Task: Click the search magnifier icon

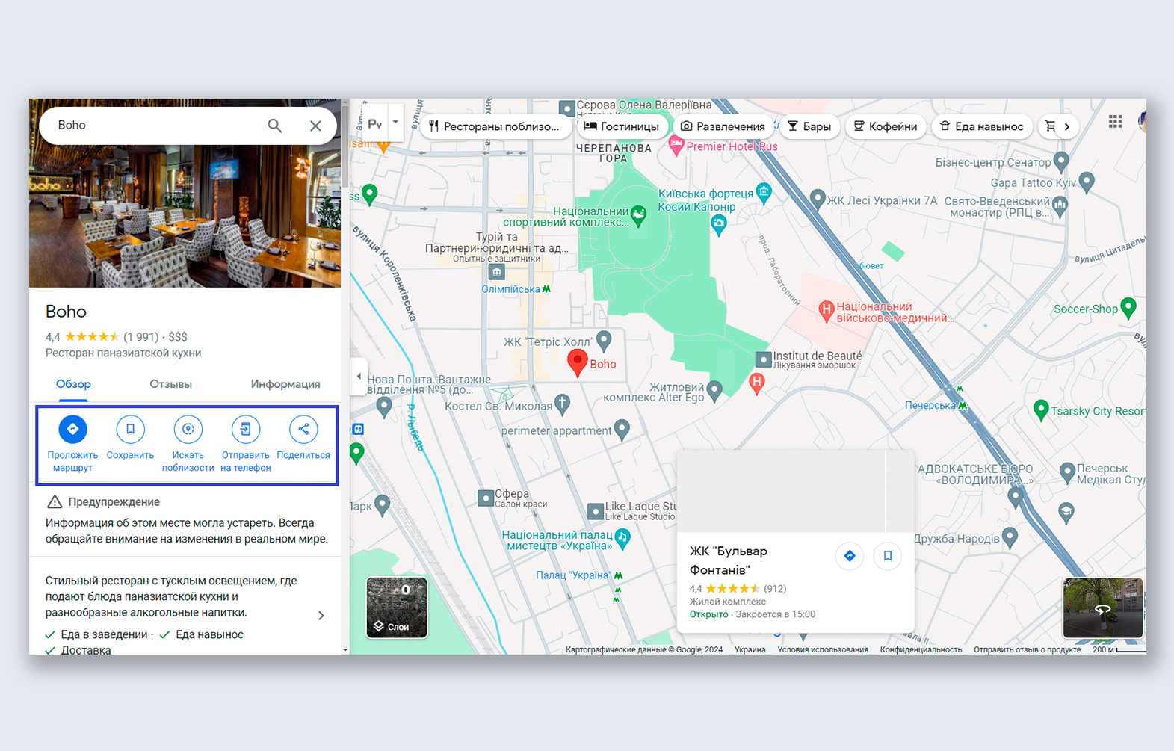Action: [x=275, y=126]
